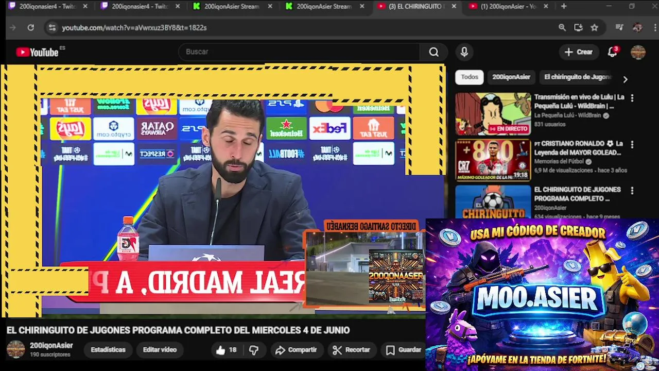
Task: Open the Chrome profile avatar
Action: pyautogui.click(x=637, y=28)
